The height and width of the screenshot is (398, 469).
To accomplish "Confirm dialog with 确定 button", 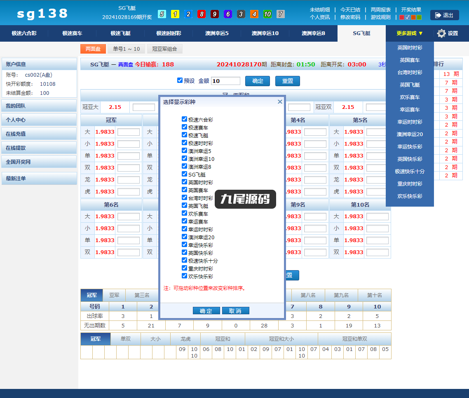I will pyautogui.click(x=206, y=311).
